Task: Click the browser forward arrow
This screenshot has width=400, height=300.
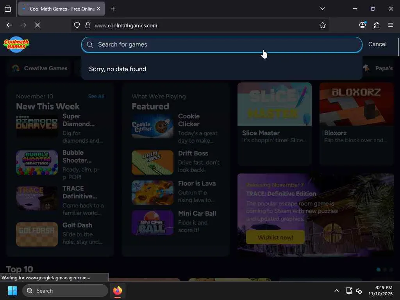Action: [x=23, y=25]
